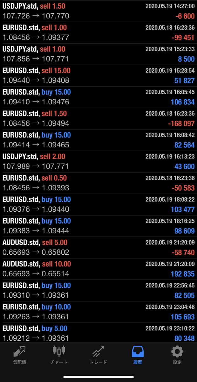
Task: Open the トレード trade icon
Action: click(x=98, y=351)
